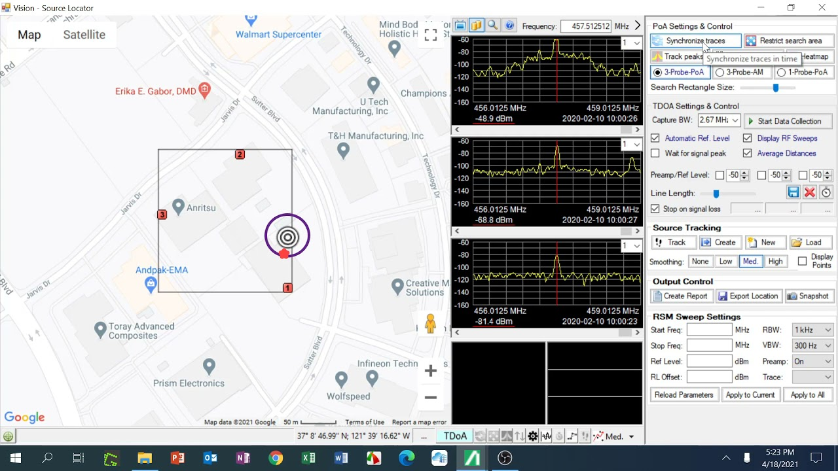Open the Preamp On dropdown
This screenshot has width=838, height=471.
click(812, 361)
